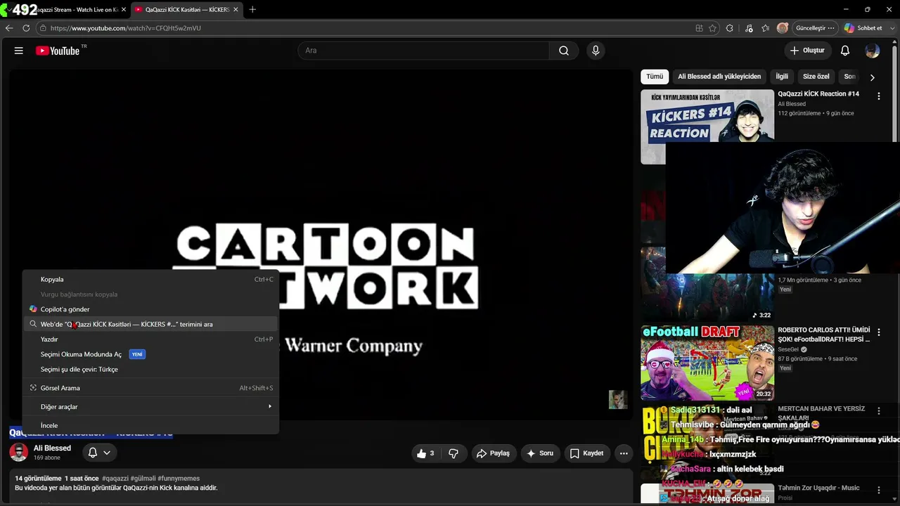Open options for QaQazzi KİCK Reaction #14
Screen dimensions: 900x506
point(878,96)
